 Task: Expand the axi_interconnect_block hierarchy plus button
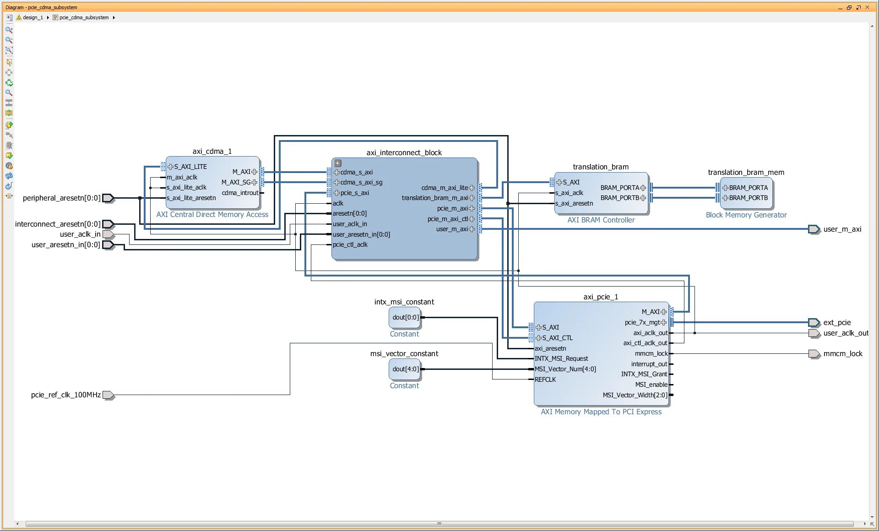tap(338, 163)
